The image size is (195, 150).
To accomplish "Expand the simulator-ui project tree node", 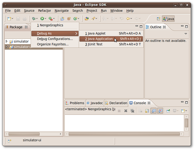I will (6, 47).
